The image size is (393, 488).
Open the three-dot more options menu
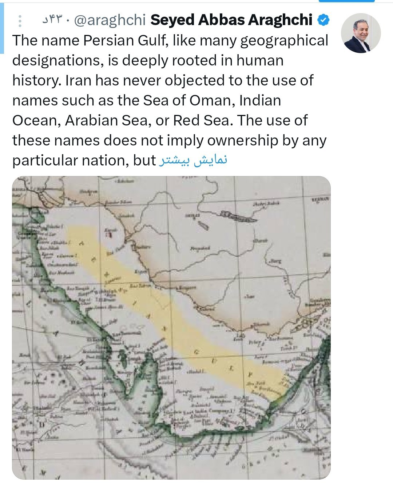click(20, 21)
